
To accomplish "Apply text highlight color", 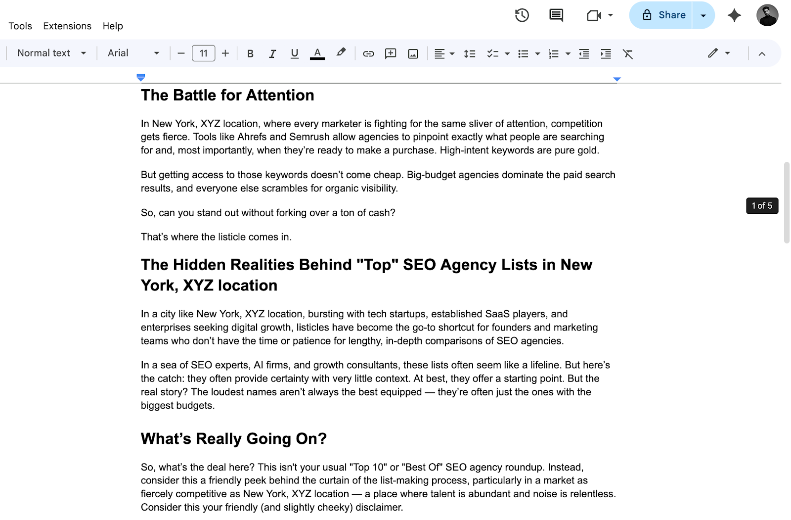I will coord(341,53).
